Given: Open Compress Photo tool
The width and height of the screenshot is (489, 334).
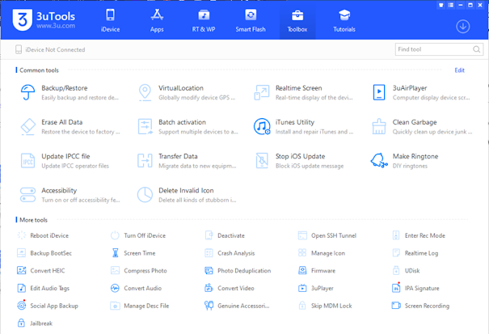Looking at the screenshot, I should (x=139, y=271).
